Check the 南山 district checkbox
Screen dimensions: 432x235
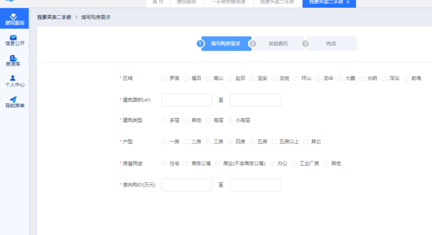pos(208,78)
